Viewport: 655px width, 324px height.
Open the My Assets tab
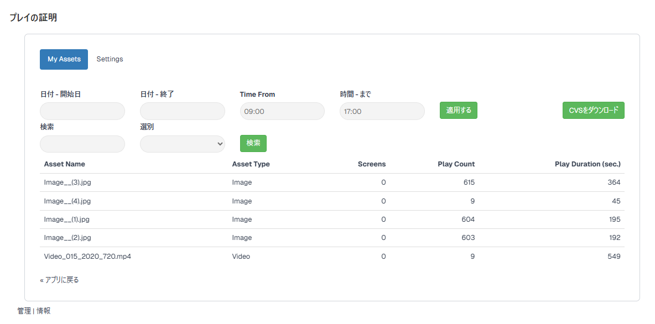64,59
